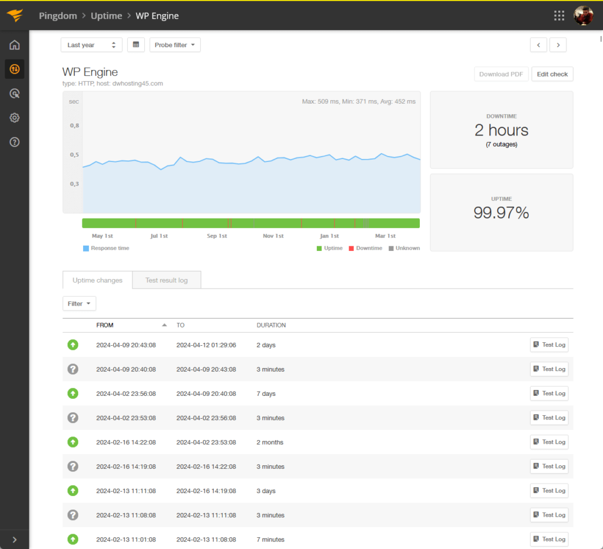Click the TO column header

point(180,325)
